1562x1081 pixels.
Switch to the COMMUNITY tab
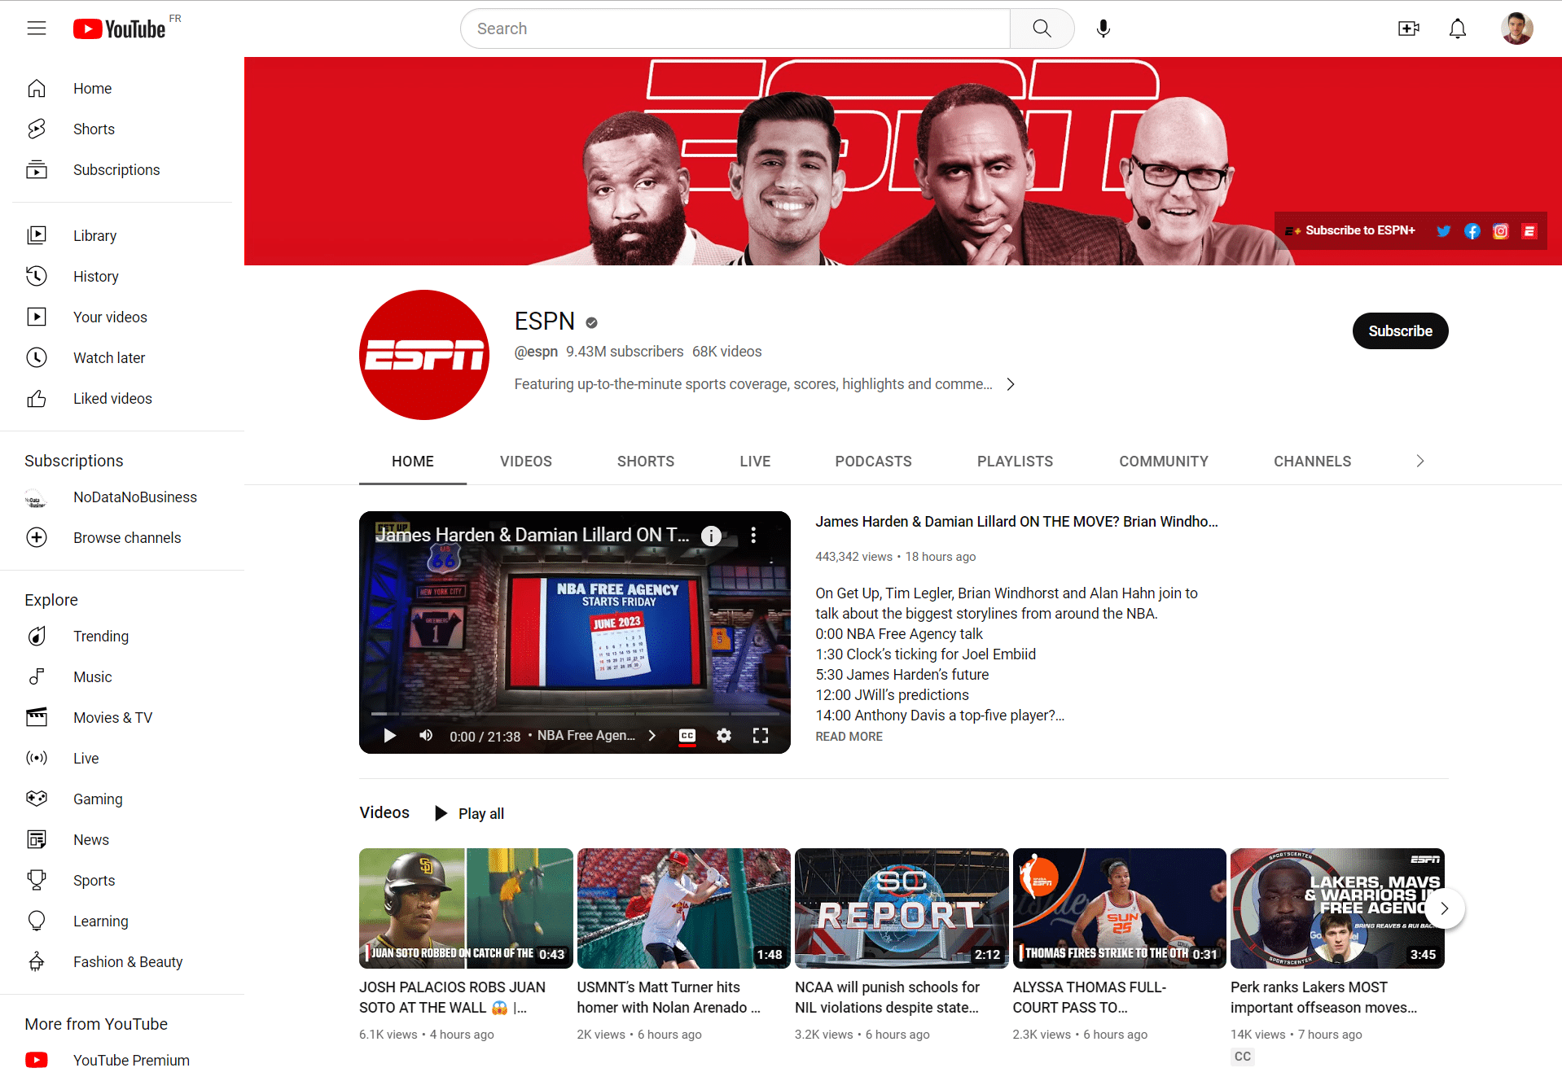1164,462
